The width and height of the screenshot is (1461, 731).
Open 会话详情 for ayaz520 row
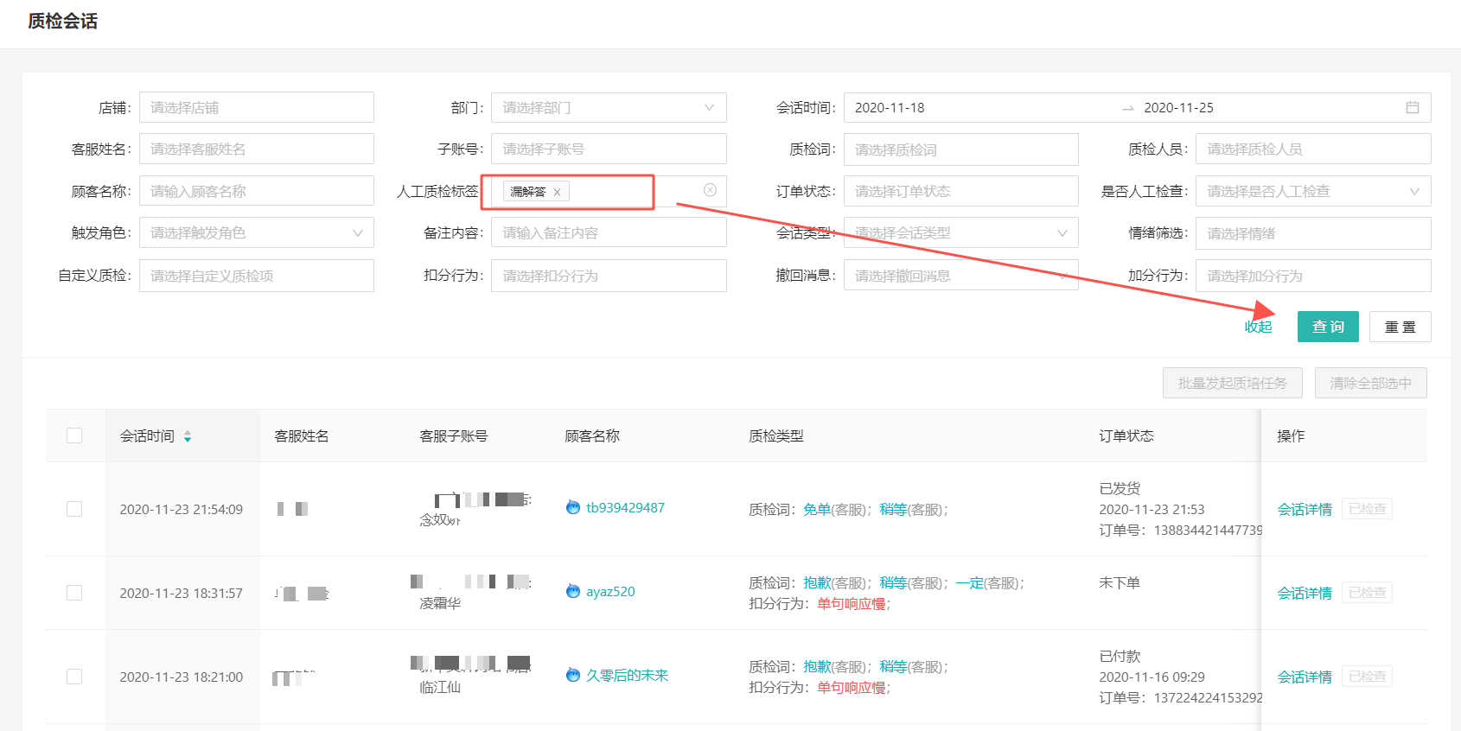click(1305, 593)
